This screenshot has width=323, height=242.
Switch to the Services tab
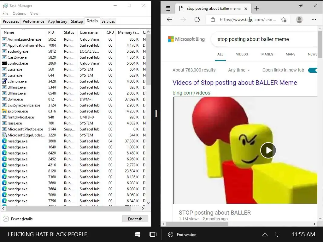[108, 21]
